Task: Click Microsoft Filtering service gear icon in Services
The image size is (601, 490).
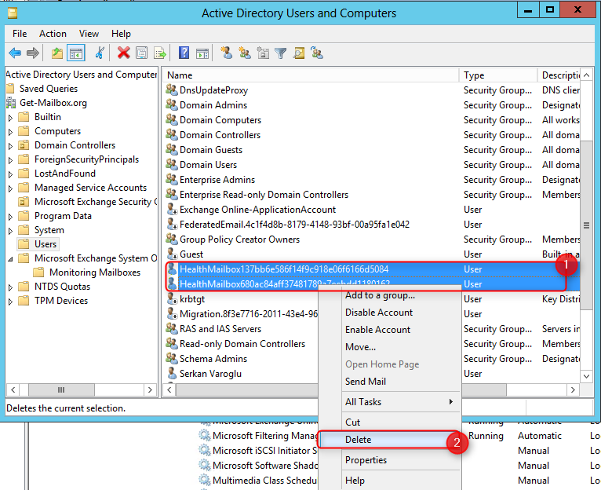Action: (x=205, y=436)
